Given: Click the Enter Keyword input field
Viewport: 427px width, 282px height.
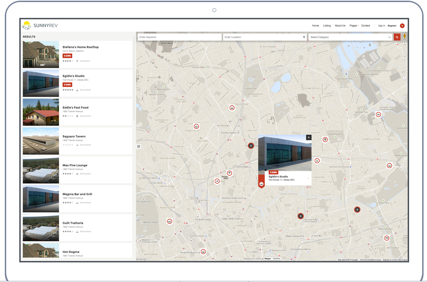Looking at the screenshot, I should click(179, 37).
